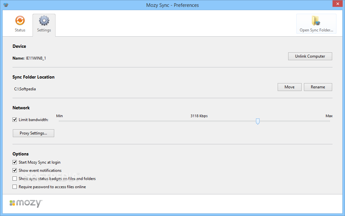The image size is (345, 216).
Task: Click the Max label of bandwidth slider
Action: [329, 116]
